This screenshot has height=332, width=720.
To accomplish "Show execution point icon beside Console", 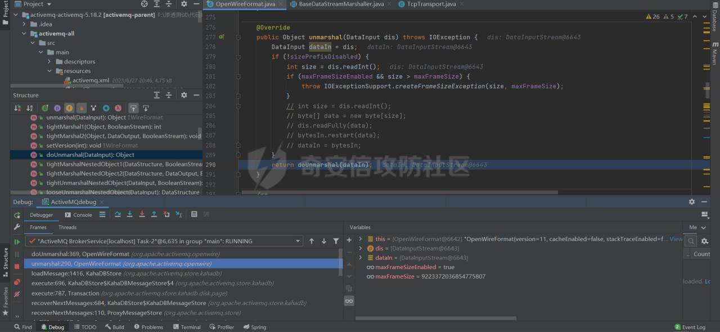I will coord(102,214).
